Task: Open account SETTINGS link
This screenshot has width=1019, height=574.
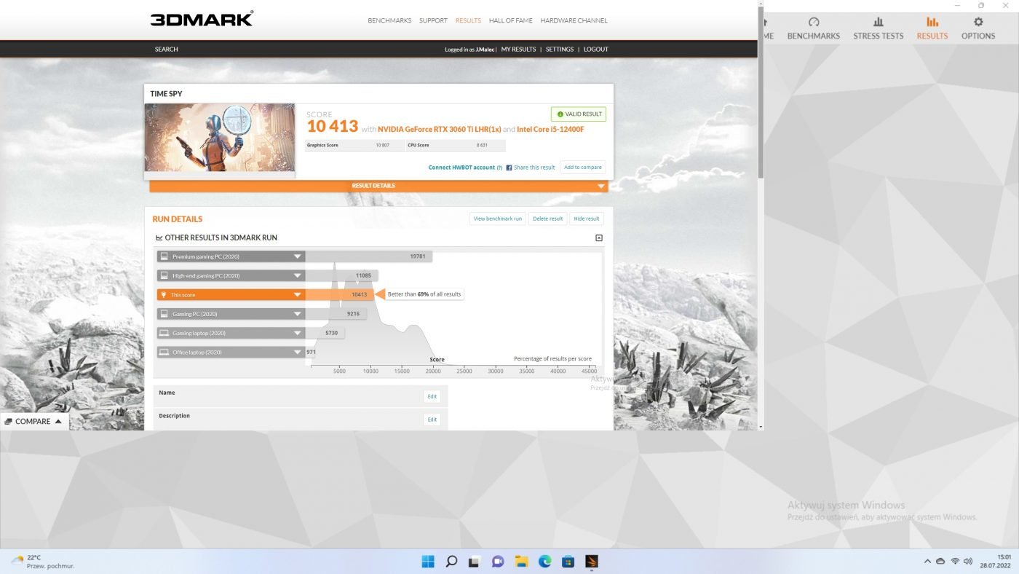Action: [x=560, y=50]
